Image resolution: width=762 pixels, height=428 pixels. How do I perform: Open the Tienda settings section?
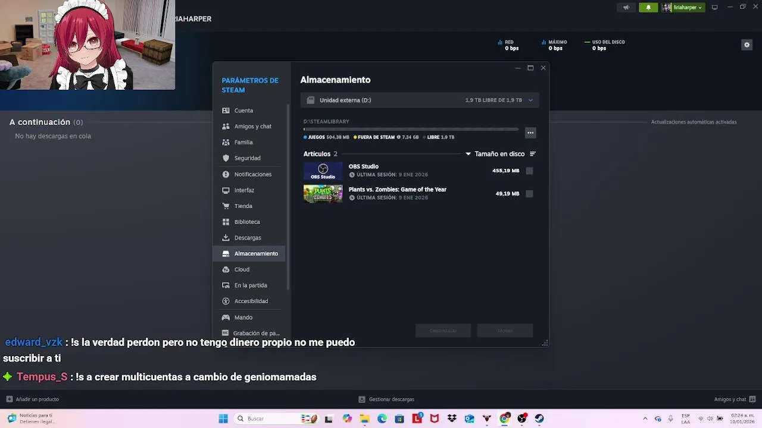pos(250,206)
